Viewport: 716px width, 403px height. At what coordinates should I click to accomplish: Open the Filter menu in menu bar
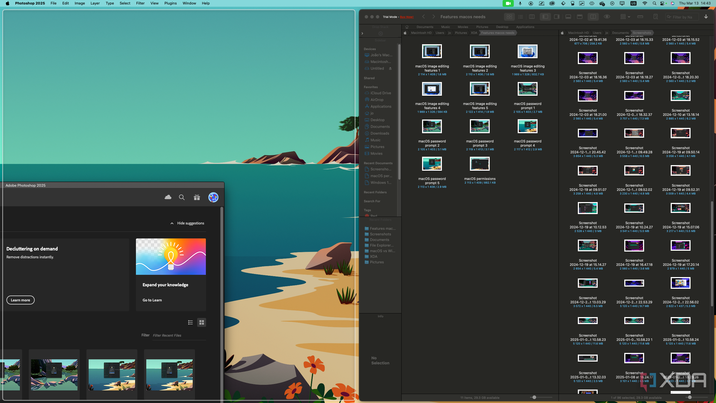pyautogui.click(x=140, y=3)
